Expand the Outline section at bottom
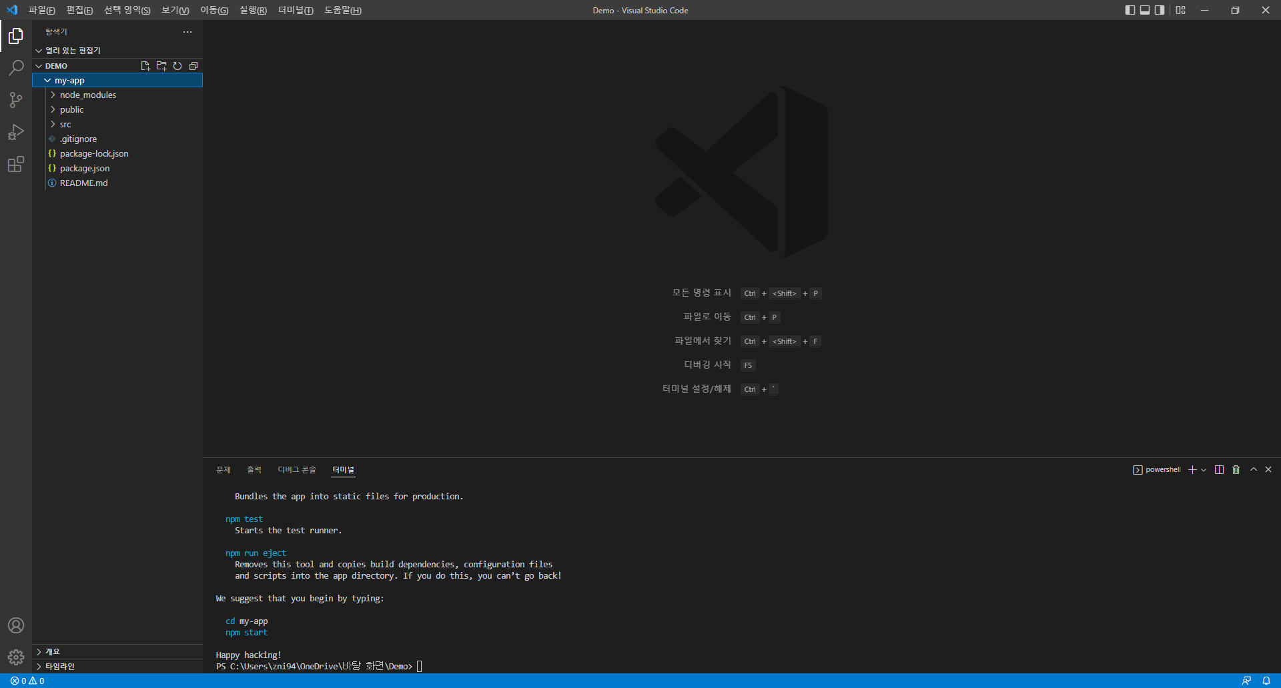Viewport: 1281px width, 688px height. [117, 652]
